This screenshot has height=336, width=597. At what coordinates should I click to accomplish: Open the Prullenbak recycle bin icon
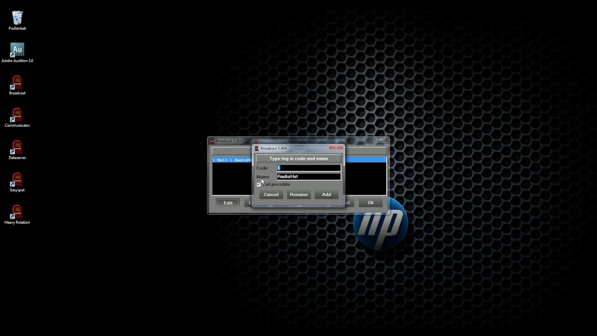[x=17, y=20]
